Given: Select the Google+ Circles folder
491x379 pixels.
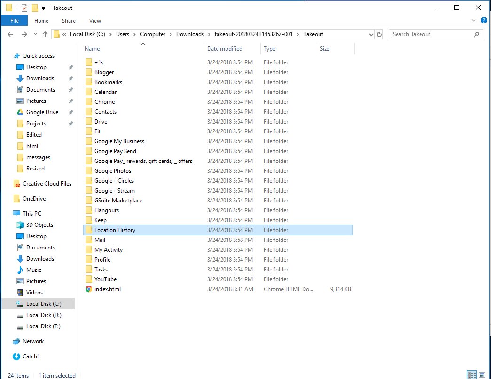Looking at the screenshot, I should 114,181.
